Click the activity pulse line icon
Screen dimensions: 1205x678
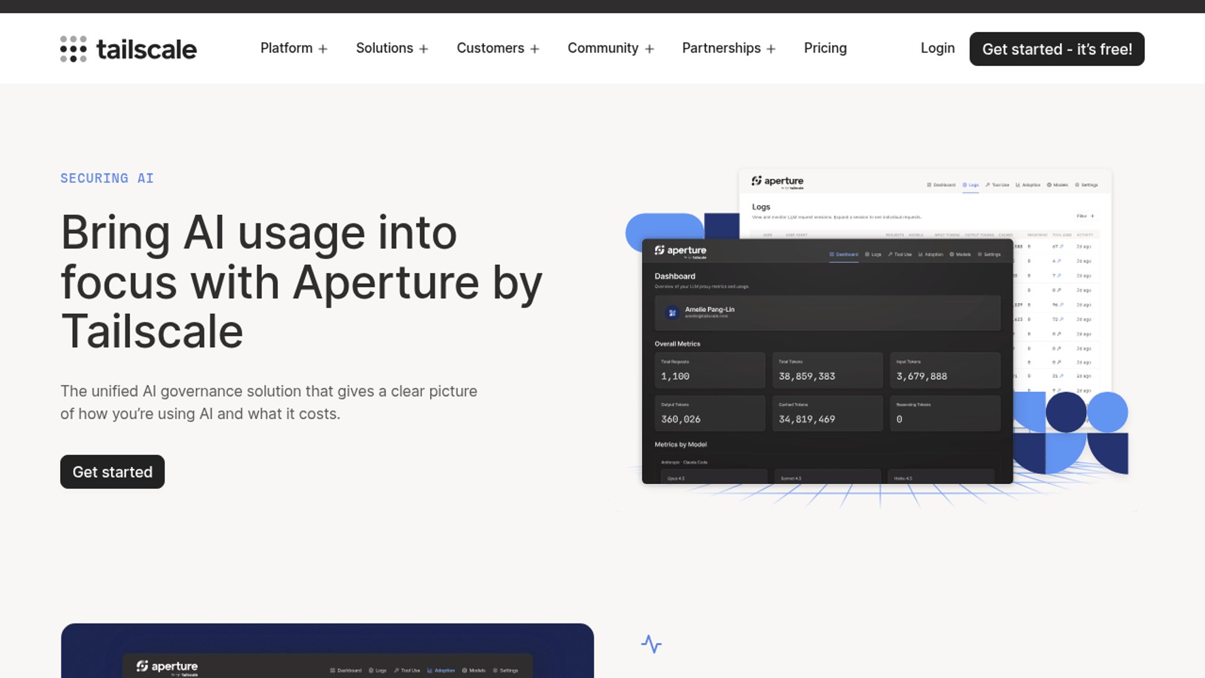[x=651, y=644]
